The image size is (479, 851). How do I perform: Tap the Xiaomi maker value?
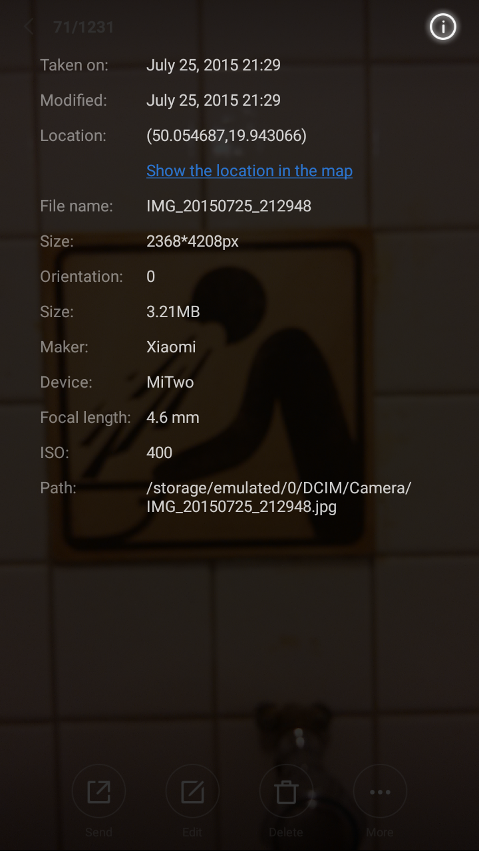tap(171, 347)
